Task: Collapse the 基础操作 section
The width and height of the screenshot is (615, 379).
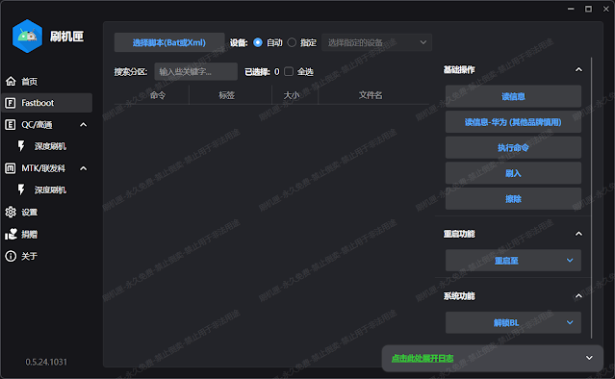Action: tap(578, 70)
